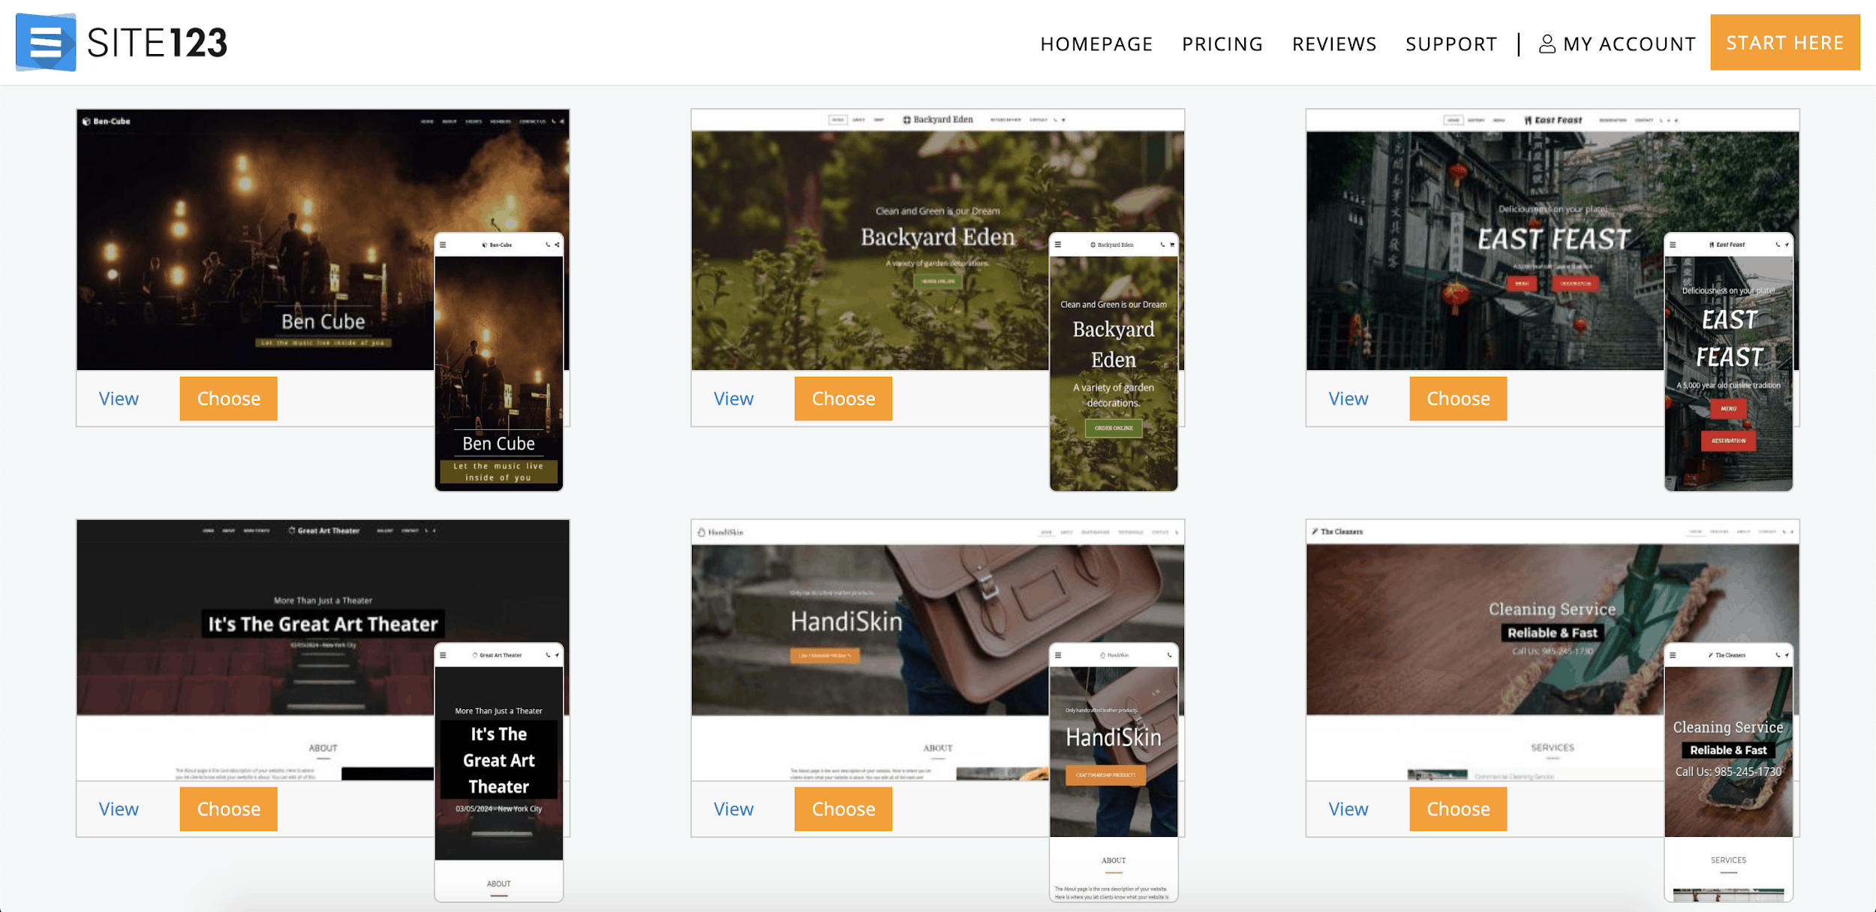This screenshot has width=1876, height=912.
Task: Open the Pricing page
Action: (x=1222, y=44)
